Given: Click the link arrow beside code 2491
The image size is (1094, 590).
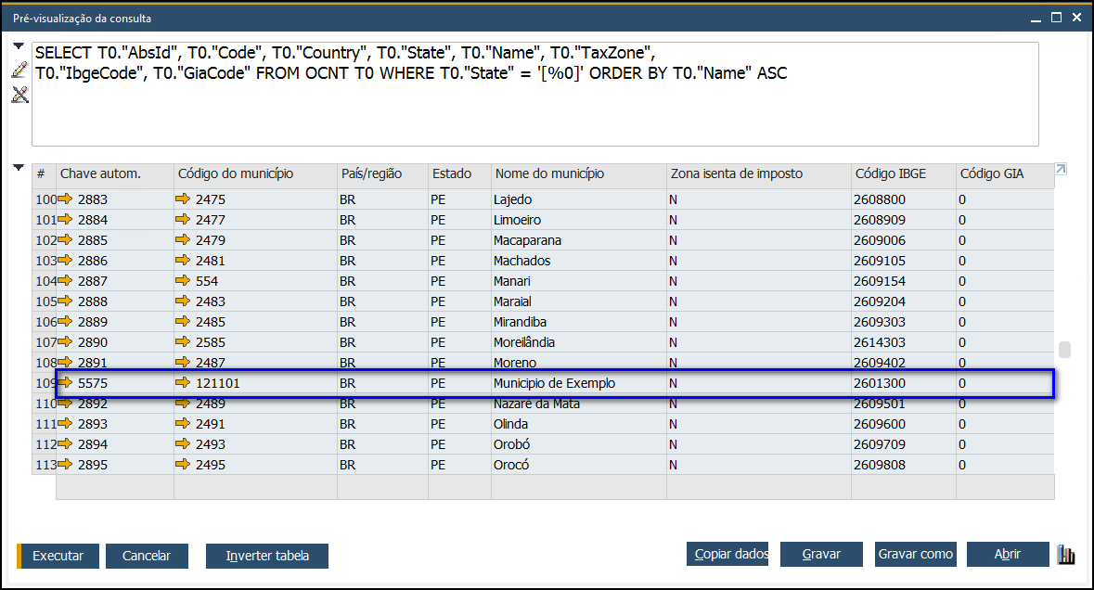Looking at the screenshot, I should 183,424.
